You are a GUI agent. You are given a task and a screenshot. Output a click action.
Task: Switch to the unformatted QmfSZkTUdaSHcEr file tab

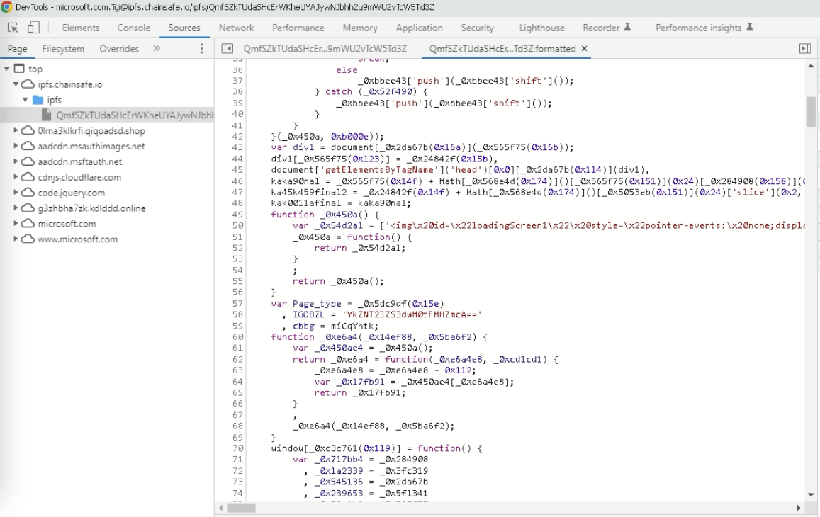[325, 49]
